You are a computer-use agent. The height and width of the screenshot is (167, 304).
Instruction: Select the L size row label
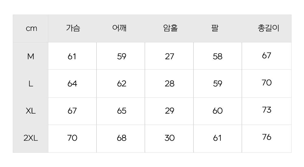pos(31,84)
